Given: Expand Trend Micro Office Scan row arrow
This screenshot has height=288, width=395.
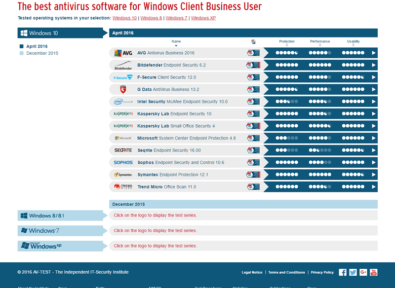Looking at the screenshot, I should [374, 187].
